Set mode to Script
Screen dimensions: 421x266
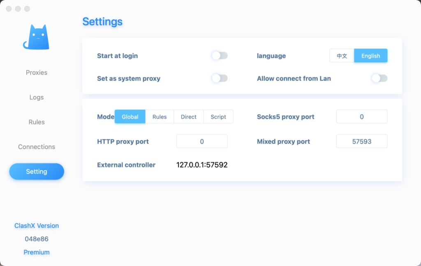tap(218, 117)
